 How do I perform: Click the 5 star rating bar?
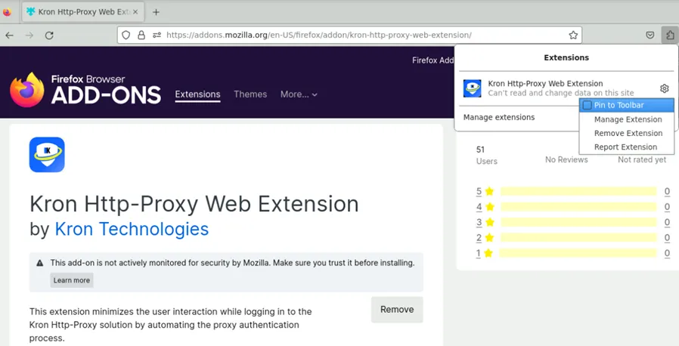(x=578, y=191)
